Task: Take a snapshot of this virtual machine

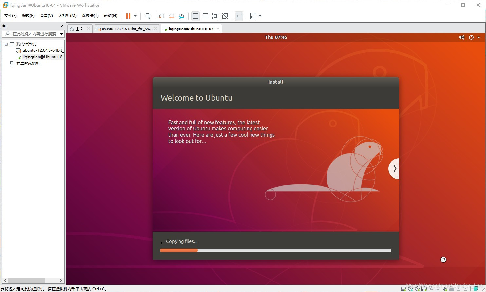Action: pos(161,16)
